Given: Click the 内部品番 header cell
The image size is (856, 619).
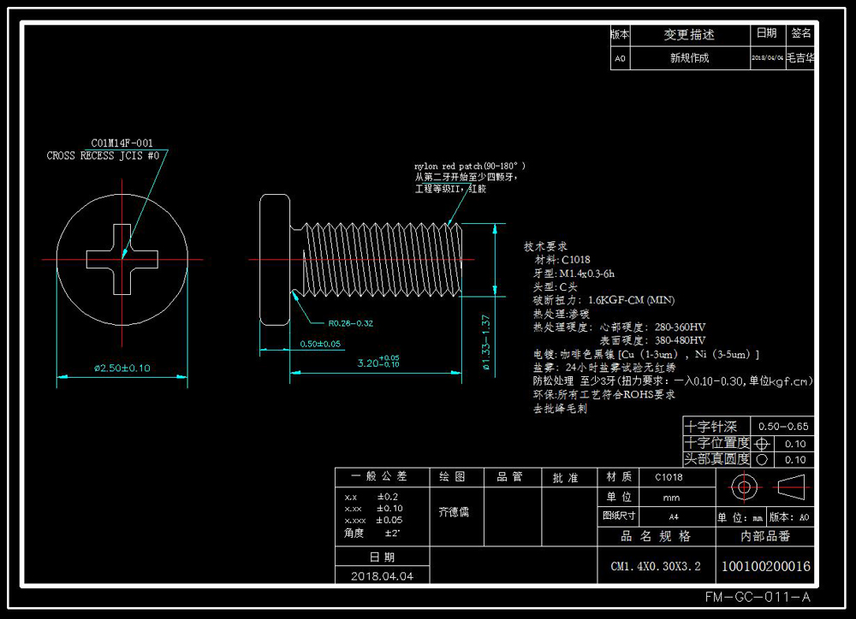Looking at the screenshot, I should (764, 536).
